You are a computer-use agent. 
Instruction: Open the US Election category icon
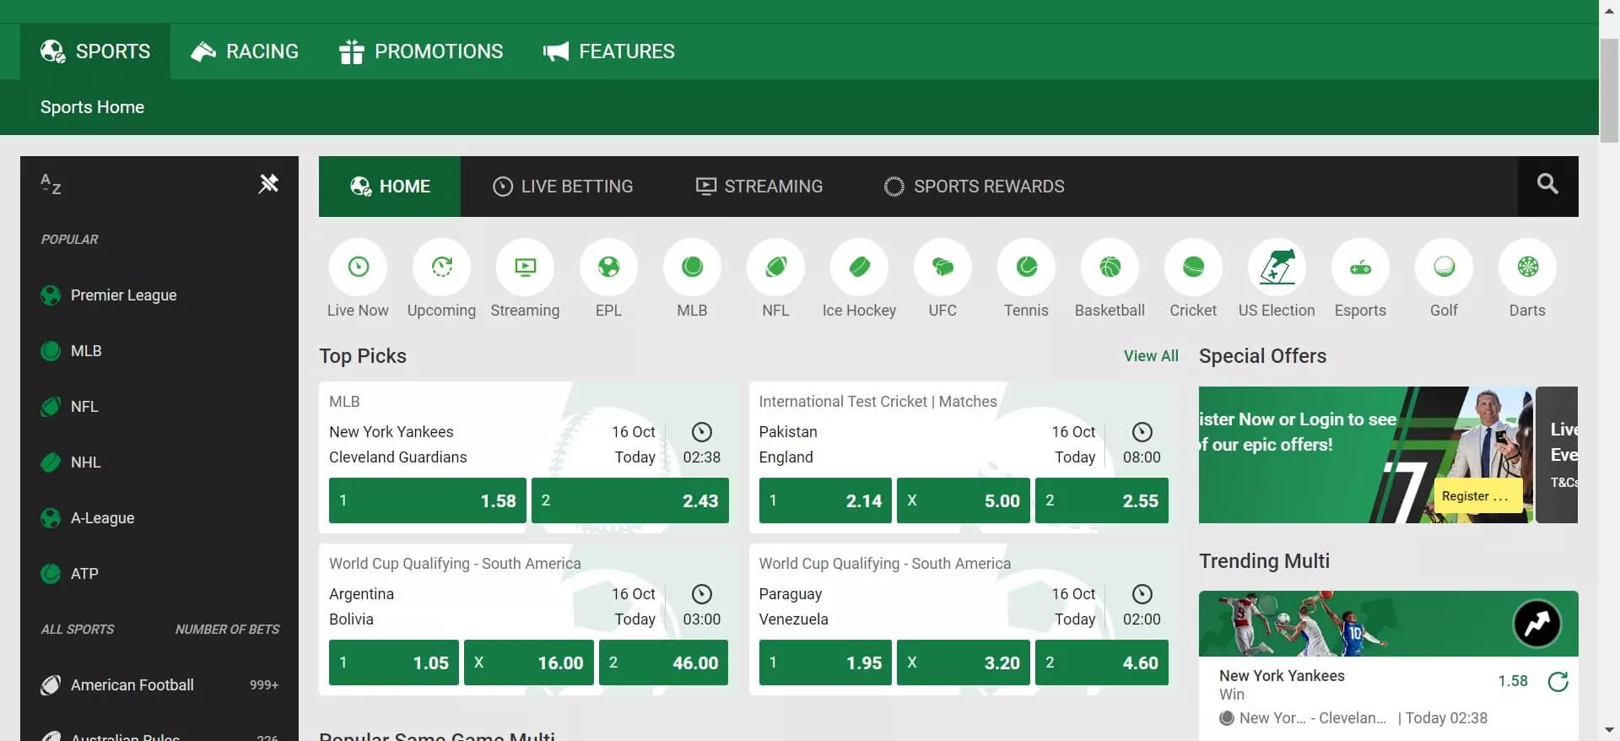[1277, 268]
